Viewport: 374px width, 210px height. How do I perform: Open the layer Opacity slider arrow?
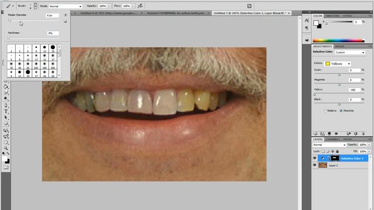(x=369, y=145)
